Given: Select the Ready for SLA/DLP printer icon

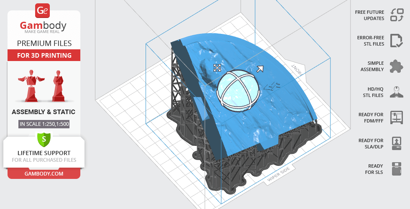Looking at the screenshot, I should coord(396,143).
